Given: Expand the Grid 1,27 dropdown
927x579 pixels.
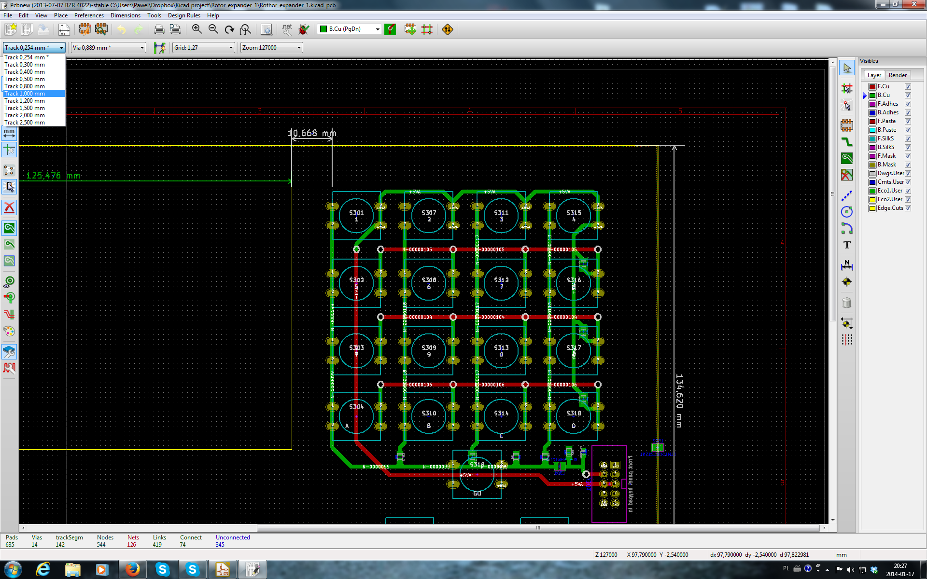Looking at the screenshot, I should point(231,47).
